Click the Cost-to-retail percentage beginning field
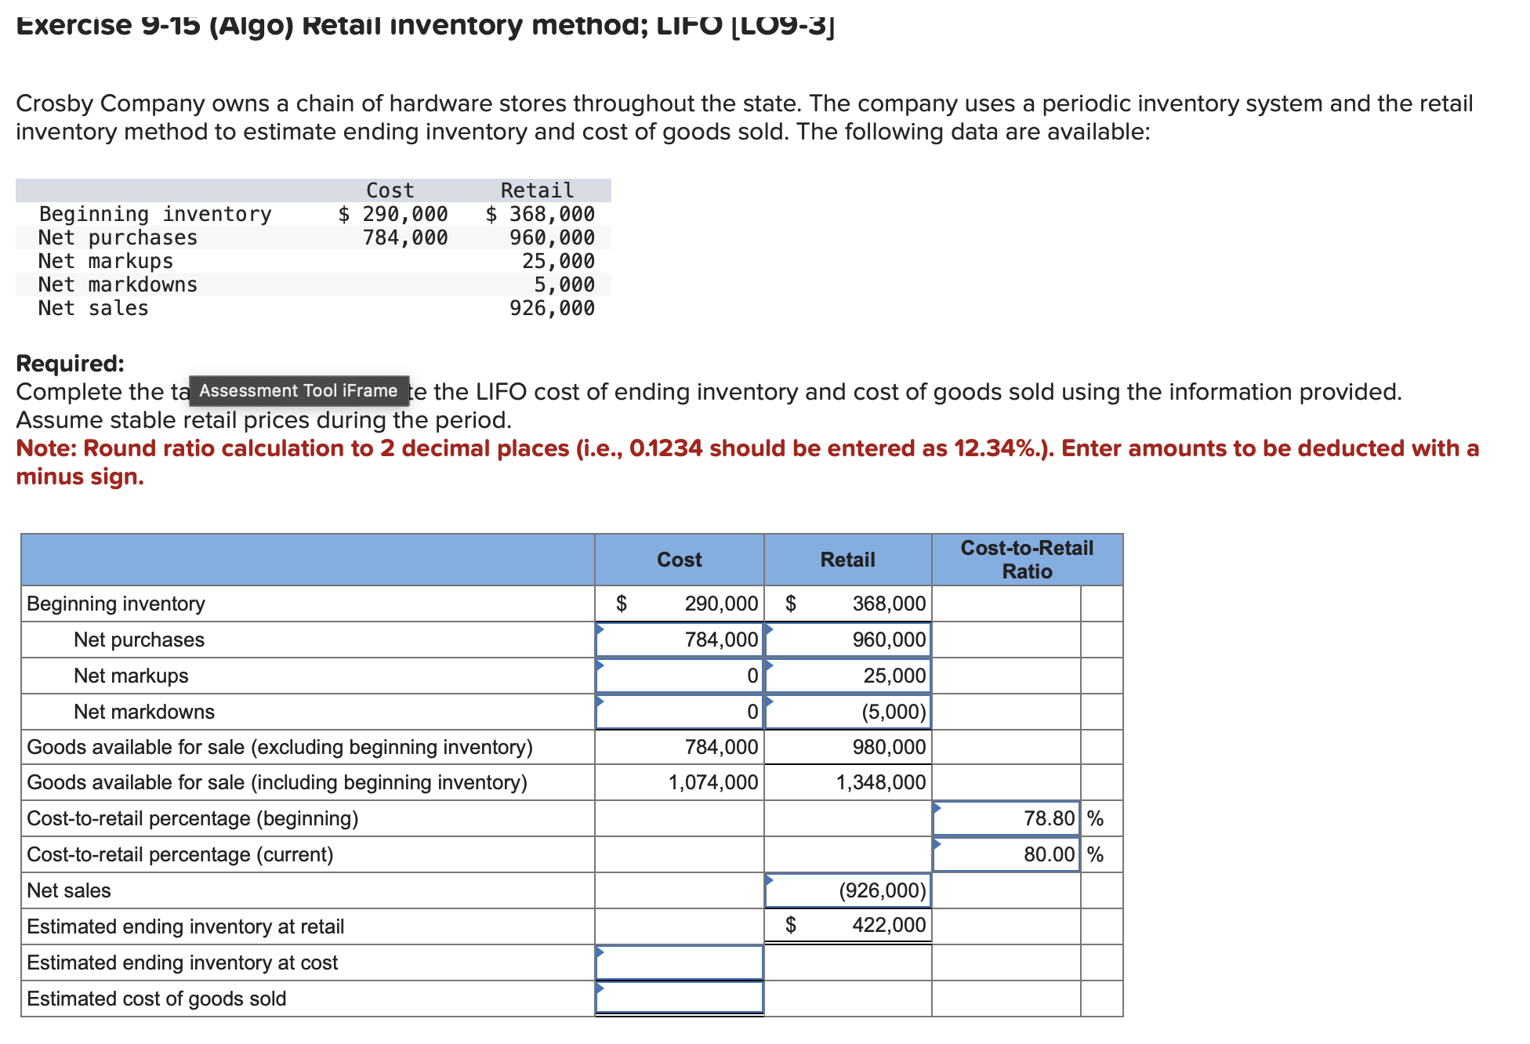Screen dimensions: 1530x1044 click(1006, 818)
